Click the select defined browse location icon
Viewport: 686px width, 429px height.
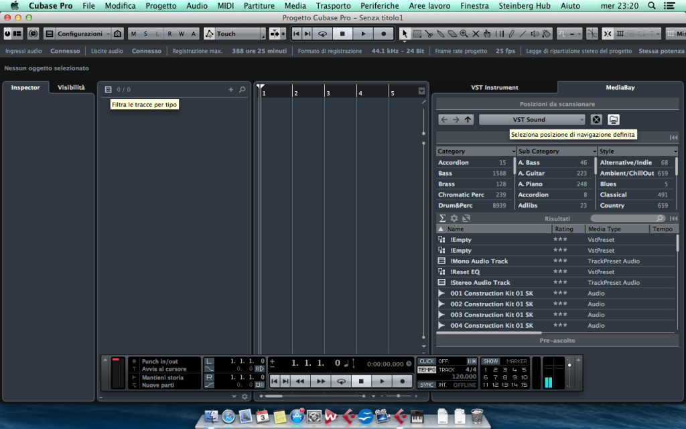(x=614, y=119)
